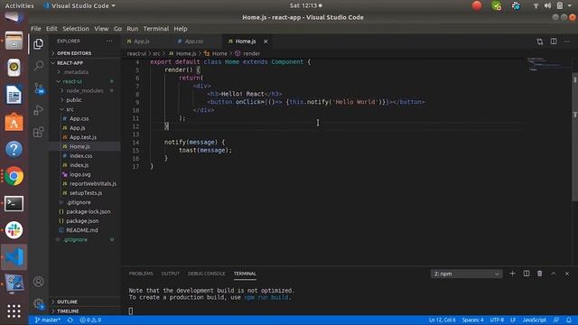Image resolution: width=578 pixels, height=325 pixels.
Task: Open the master branch indicator
Action: pos(48,320)
